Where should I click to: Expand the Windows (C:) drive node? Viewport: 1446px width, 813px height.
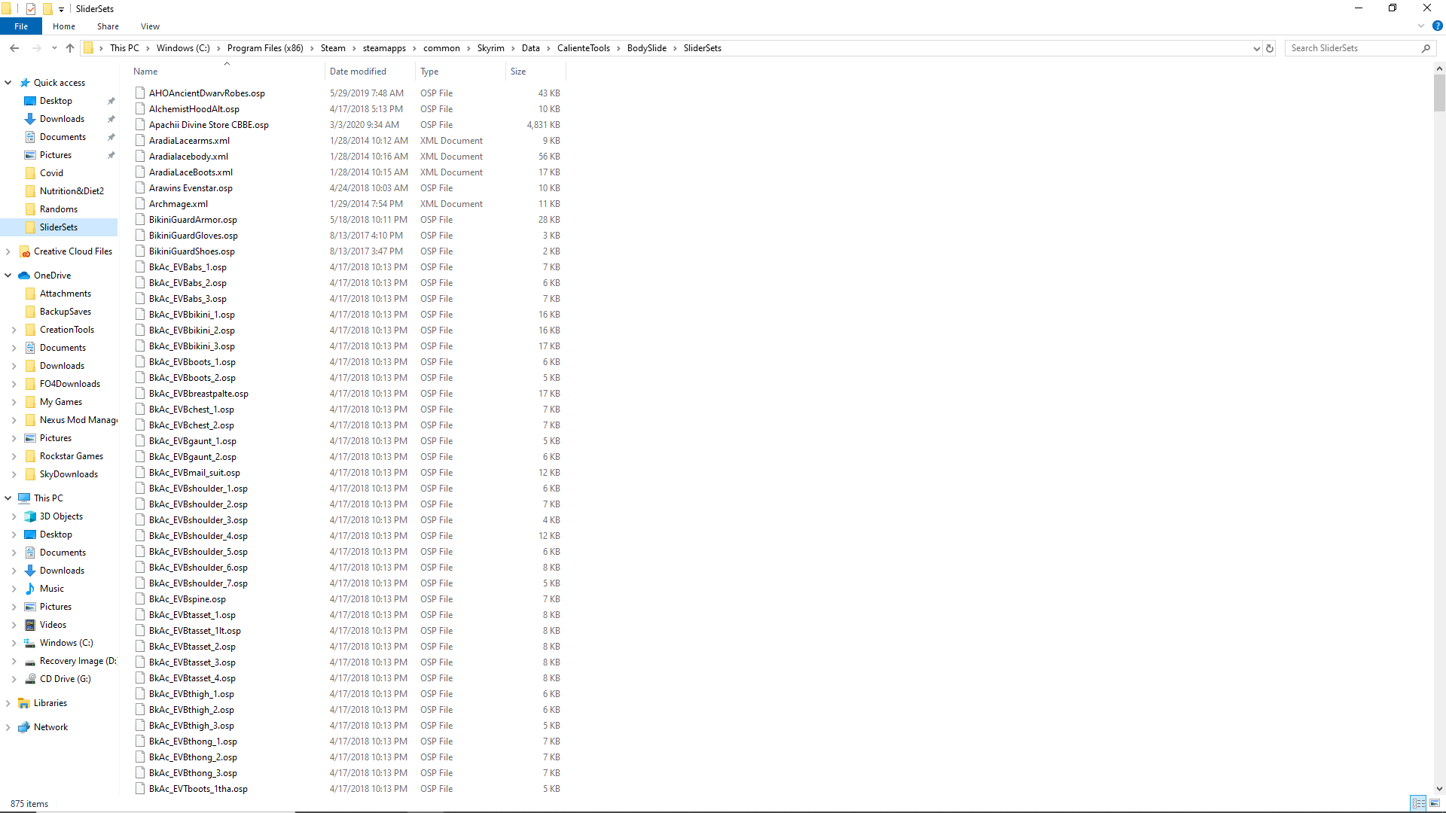pyautogui.click(x=14, y=643)
